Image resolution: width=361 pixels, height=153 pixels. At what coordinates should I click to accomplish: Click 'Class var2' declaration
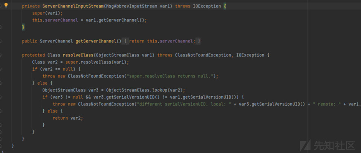[x=45, y=62]
